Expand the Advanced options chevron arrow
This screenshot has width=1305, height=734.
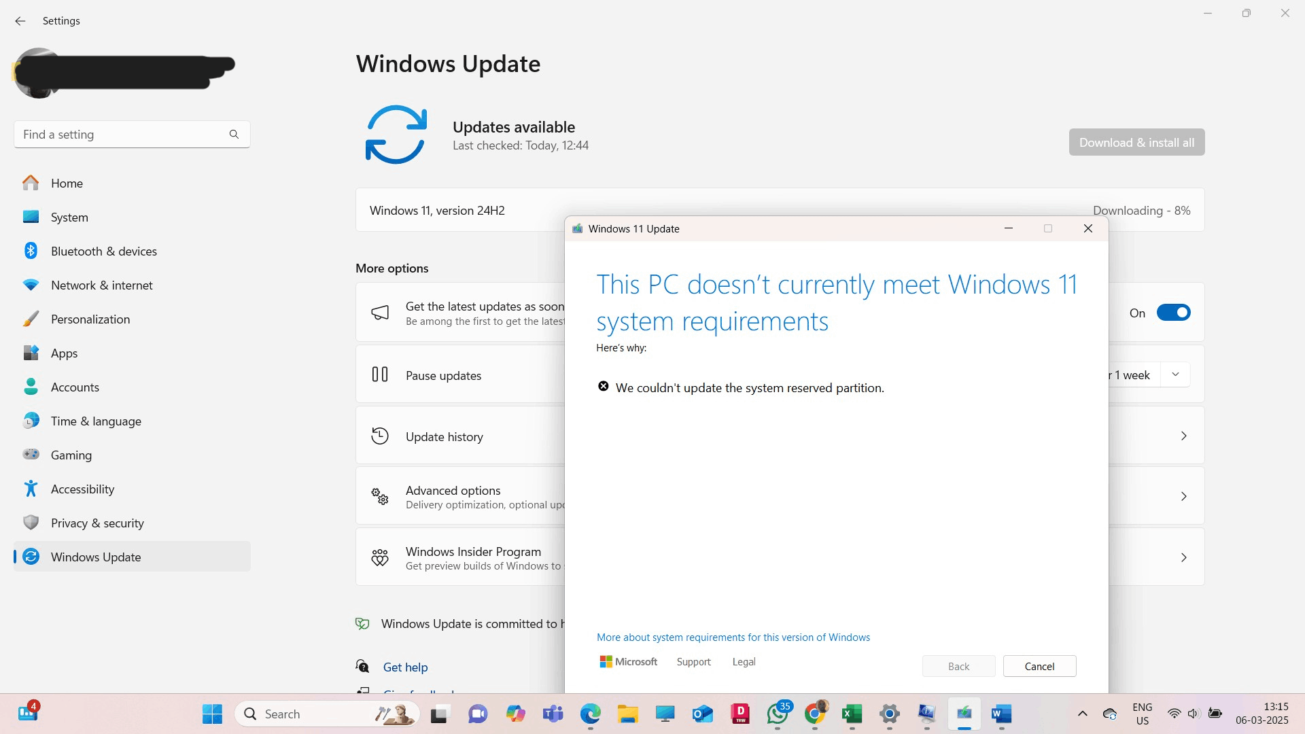pyautogui.click(x=1183, y=497)
